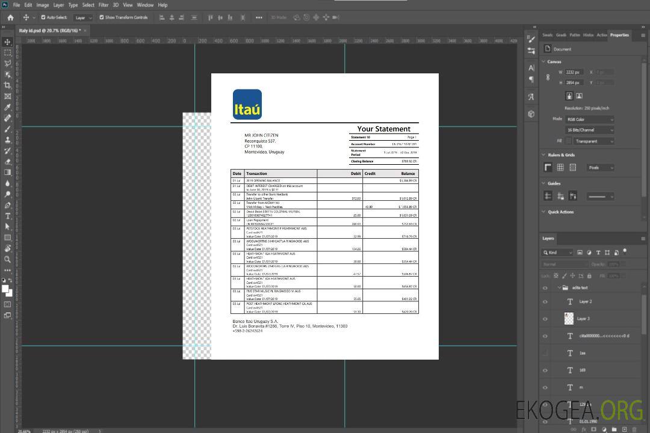Open the 3D panel cube icon

point(531,114)
